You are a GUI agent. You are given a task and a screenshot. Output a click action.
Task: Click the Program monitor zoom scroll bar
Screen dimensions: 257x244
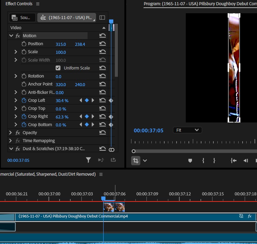(195, 151)
